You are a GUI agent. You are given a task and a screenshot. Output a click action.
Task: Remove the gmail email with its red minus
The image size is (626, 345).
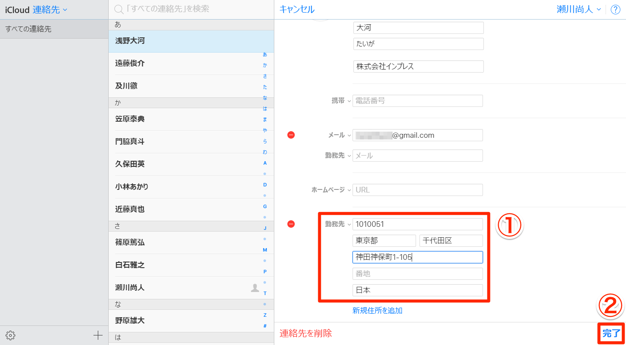[x=291, y=135]
